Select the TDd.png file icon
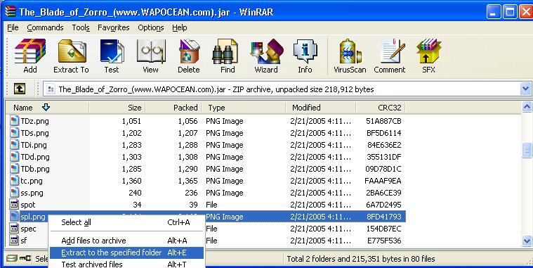Viewport: 533px width, 268px height. point(14,157)
